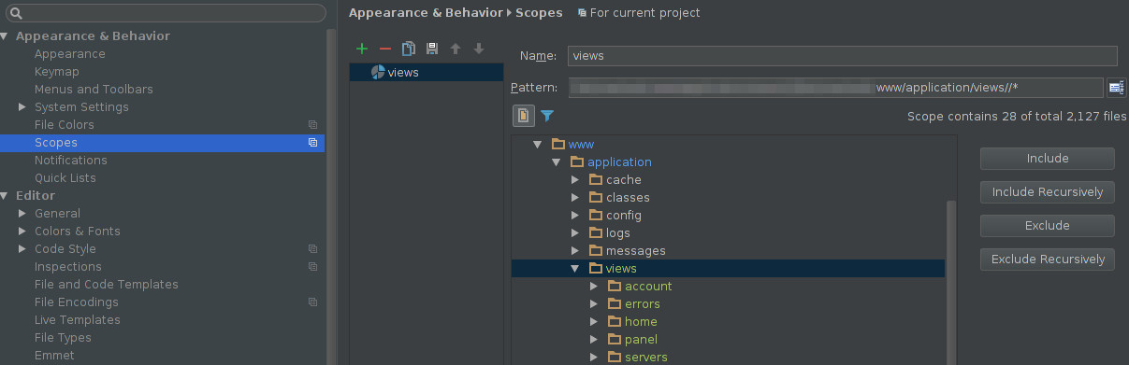Open the Quick Lists settings page
The height and width of the screenshot is (365, 1129).
click(65, 178)
